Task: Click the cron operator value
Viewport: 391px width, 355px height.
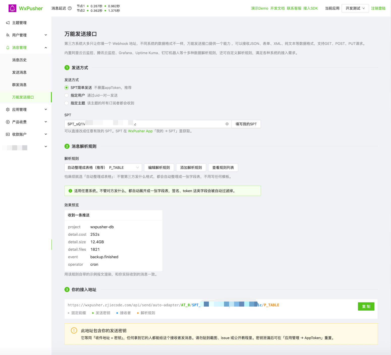Action: click(94, 264)
